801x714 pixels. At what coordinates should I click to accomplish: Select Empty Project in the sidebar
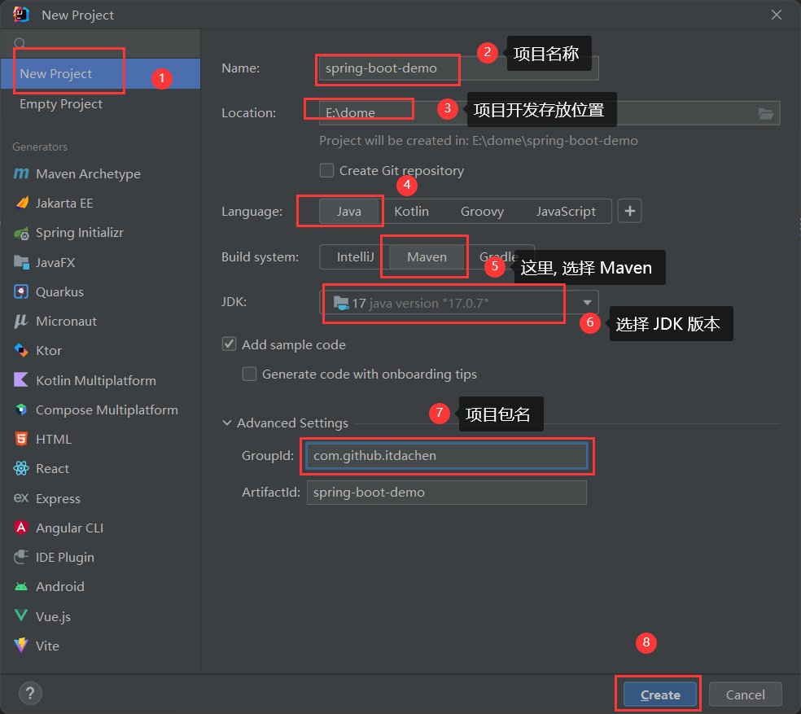pos(61,104)
